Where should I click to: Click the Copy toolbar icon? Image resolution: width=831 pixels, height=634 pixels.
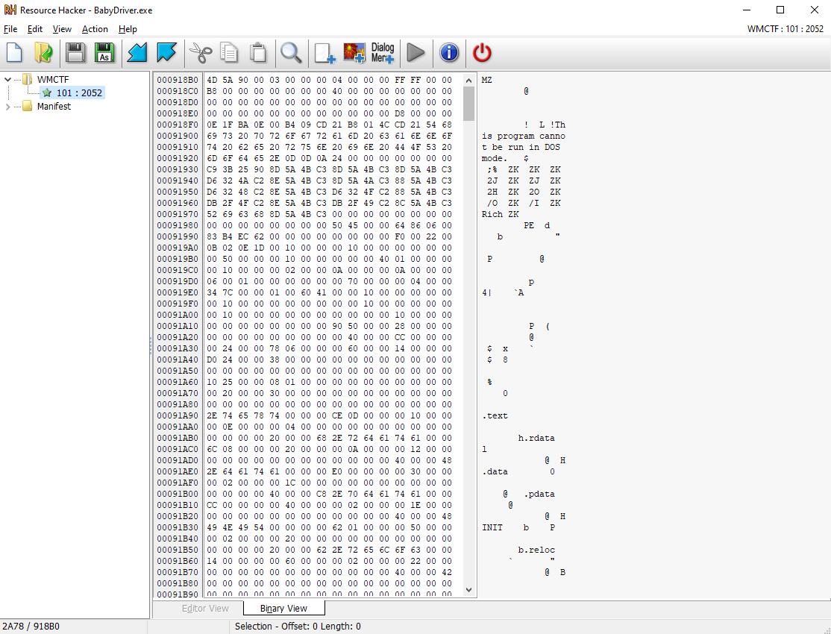click(x=229, y=53)
